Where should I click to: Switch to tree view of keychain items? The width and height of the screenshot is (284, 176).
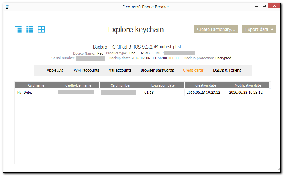(18, 29)
